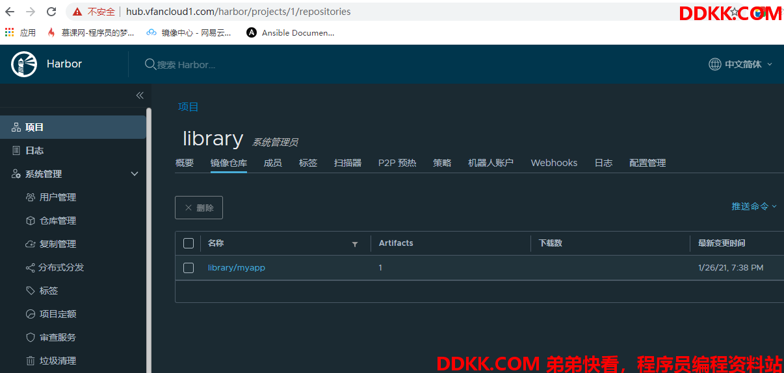Switch to the project 日志 tab
Screen dimensions: 784x373
[603, 163]
